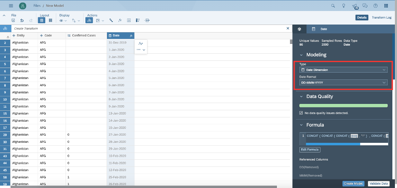This screenshot has width=397, height=188.
Task: Click the formula horizontal scrollbar
Action: [333, 144]
